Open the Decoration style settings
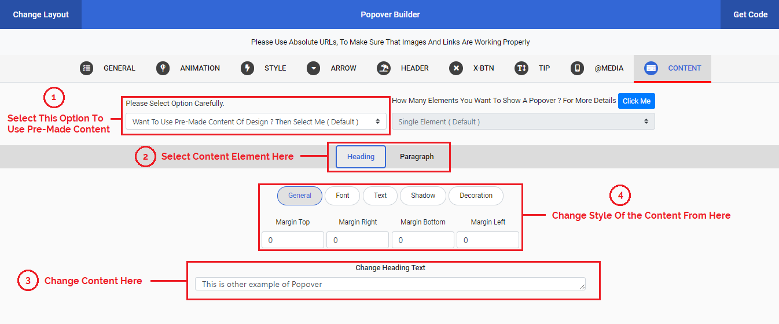Viewport: 779px width, 324px height. tap(476, 196)
